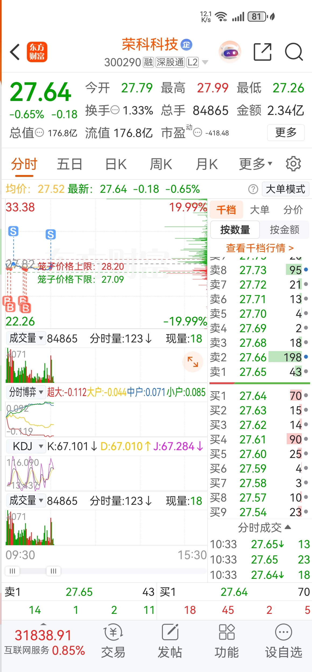This screenshot has width=312, height=672.
Task: Tap 10:33 27.65 trade with volume 23
Action: tap(260, 559)
